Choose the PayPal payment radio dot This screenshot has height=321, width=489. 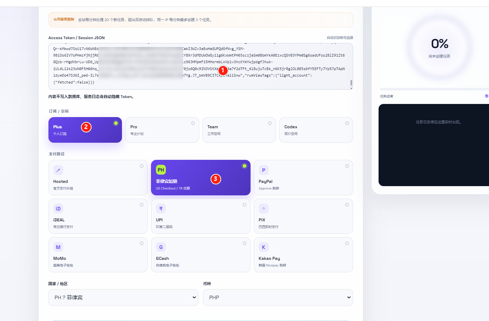(x=347, y=166)
